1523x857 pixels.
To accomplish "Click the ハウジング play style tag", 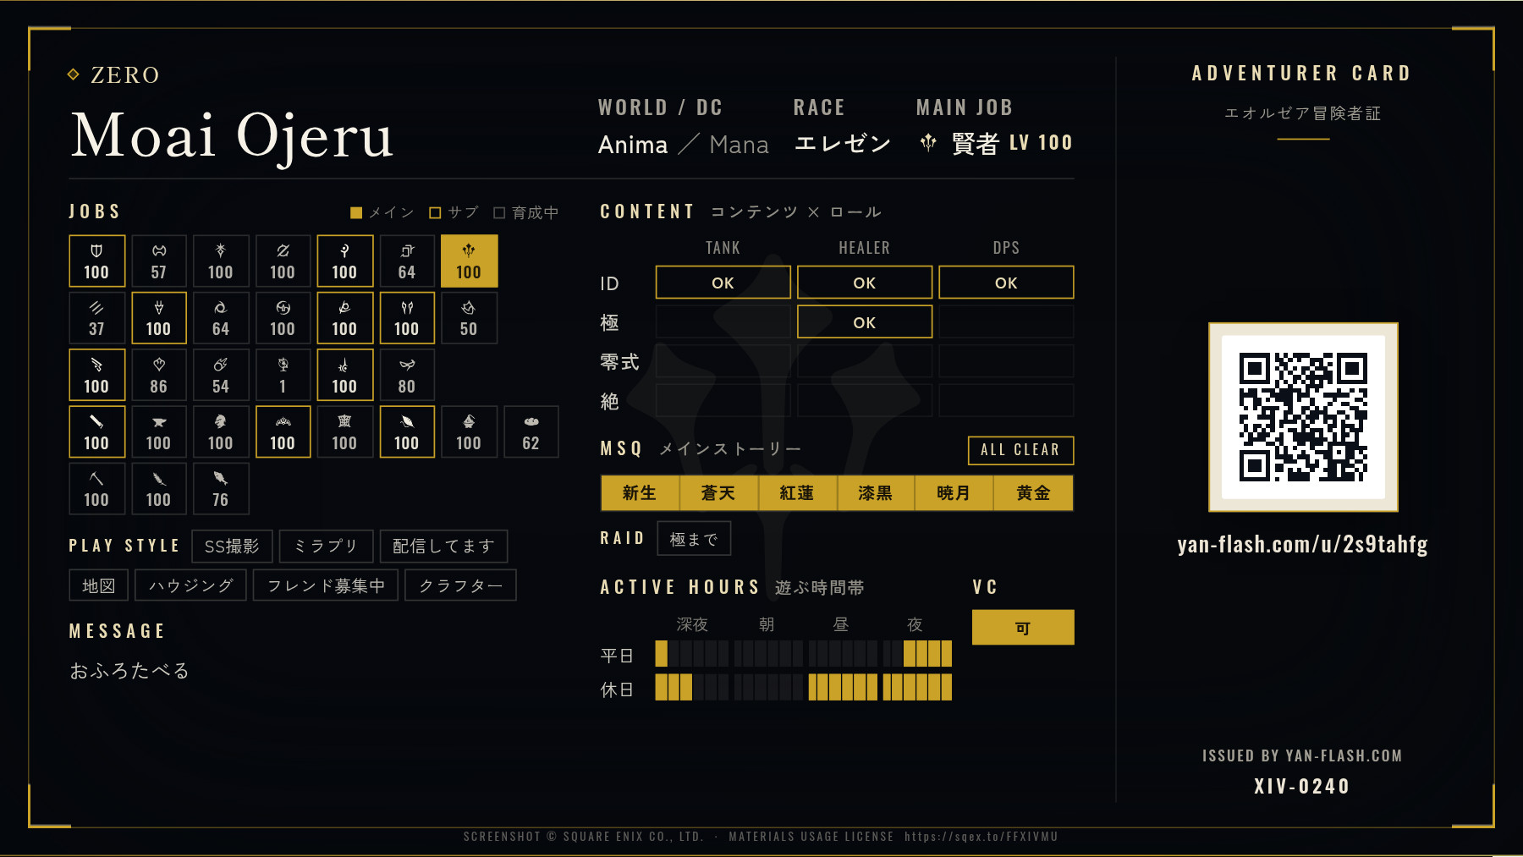I will pos(191,585).
